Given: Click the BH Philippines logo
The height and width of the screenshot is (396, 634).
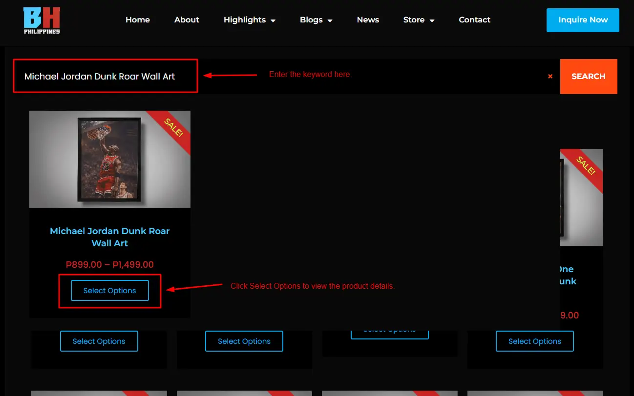Looking at the screenshot, I should pos(42,20).
